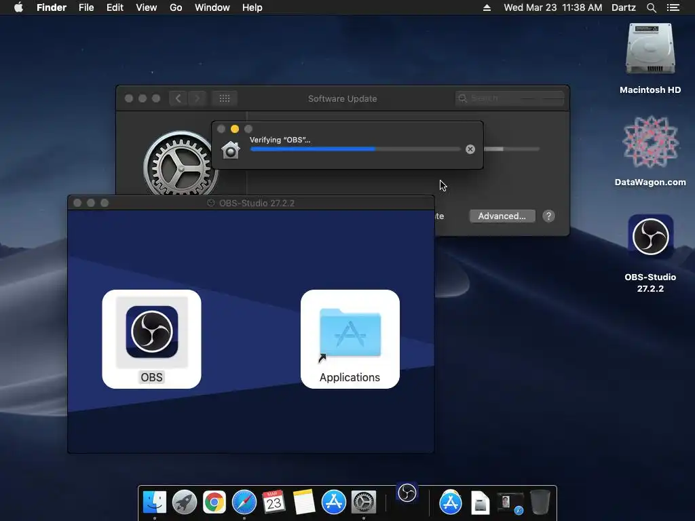Click the Applications label in disk image

point(350,377)
